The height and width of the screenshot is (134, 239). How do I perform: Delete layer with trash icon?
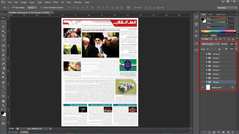coord(233,132)
